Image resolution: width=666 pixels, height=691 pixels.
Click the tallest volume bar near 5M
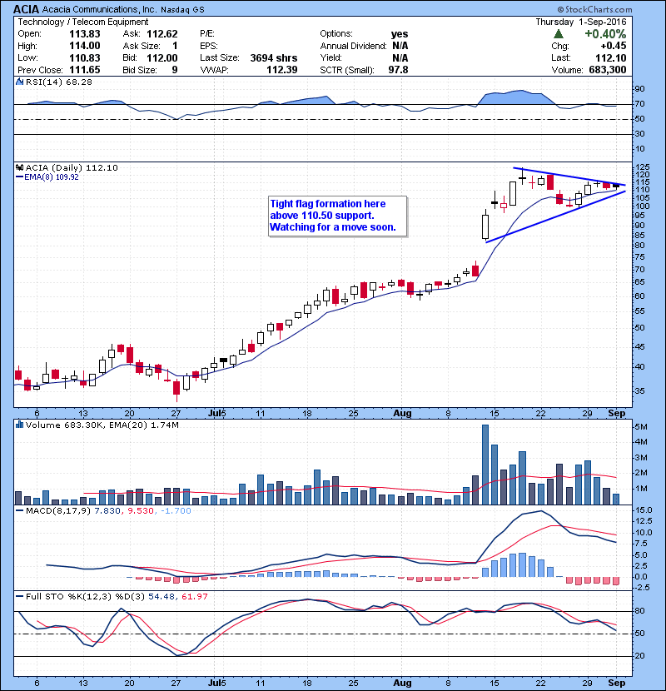(485, 465)
